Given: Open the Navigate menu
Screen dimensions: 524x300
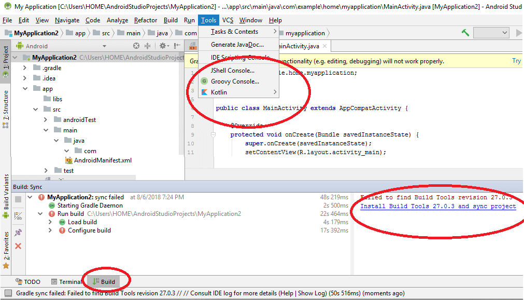Looking at the screenshot, I should 67,20.
